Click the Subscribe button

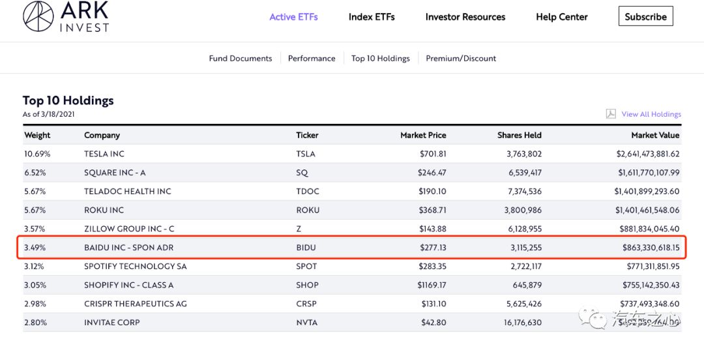tap(645, 16)
